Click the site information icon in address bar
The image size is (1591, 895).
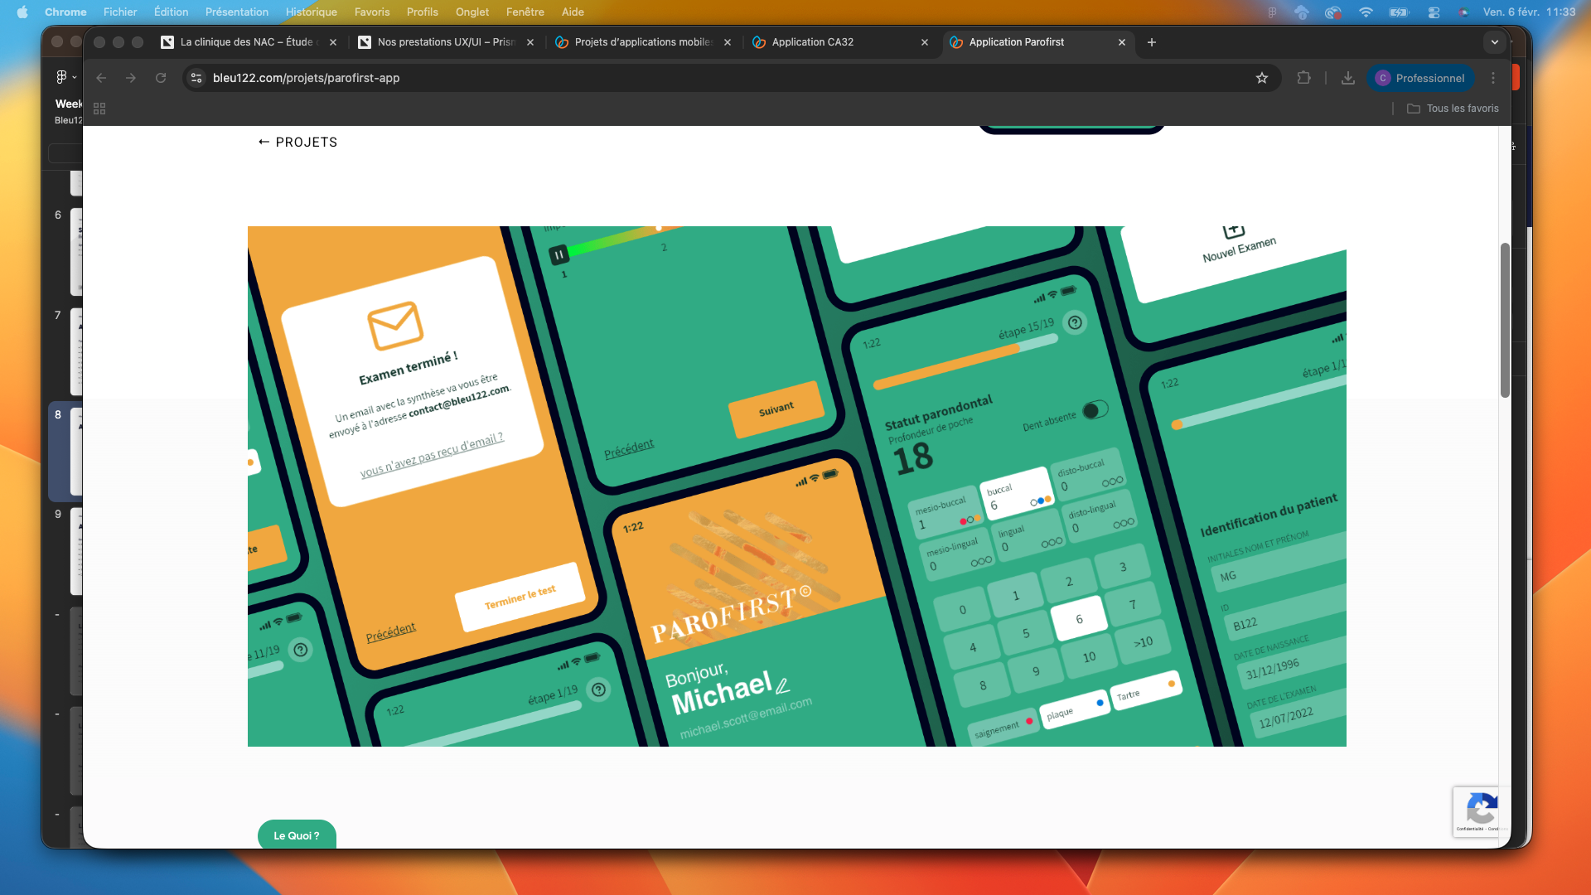(x=196, y=78)
